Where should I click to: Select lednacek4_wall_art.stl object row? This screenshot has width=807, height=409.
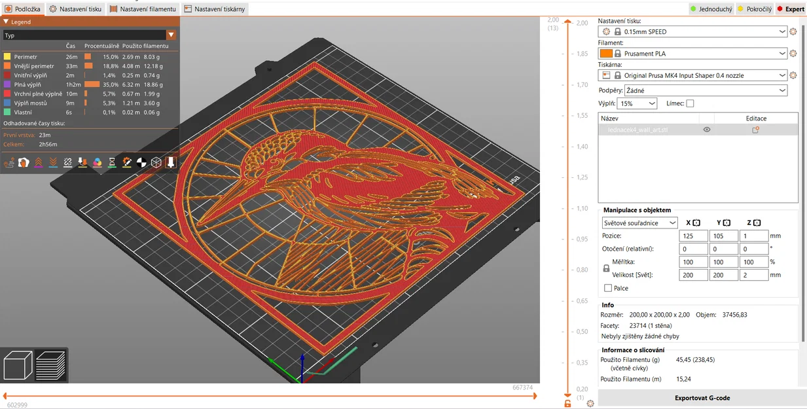[698, 130]
